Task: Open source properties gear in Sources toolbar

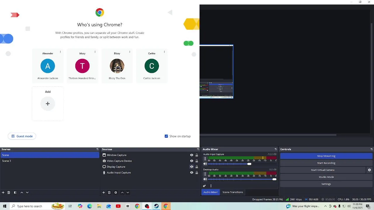Action: point(116,192)
